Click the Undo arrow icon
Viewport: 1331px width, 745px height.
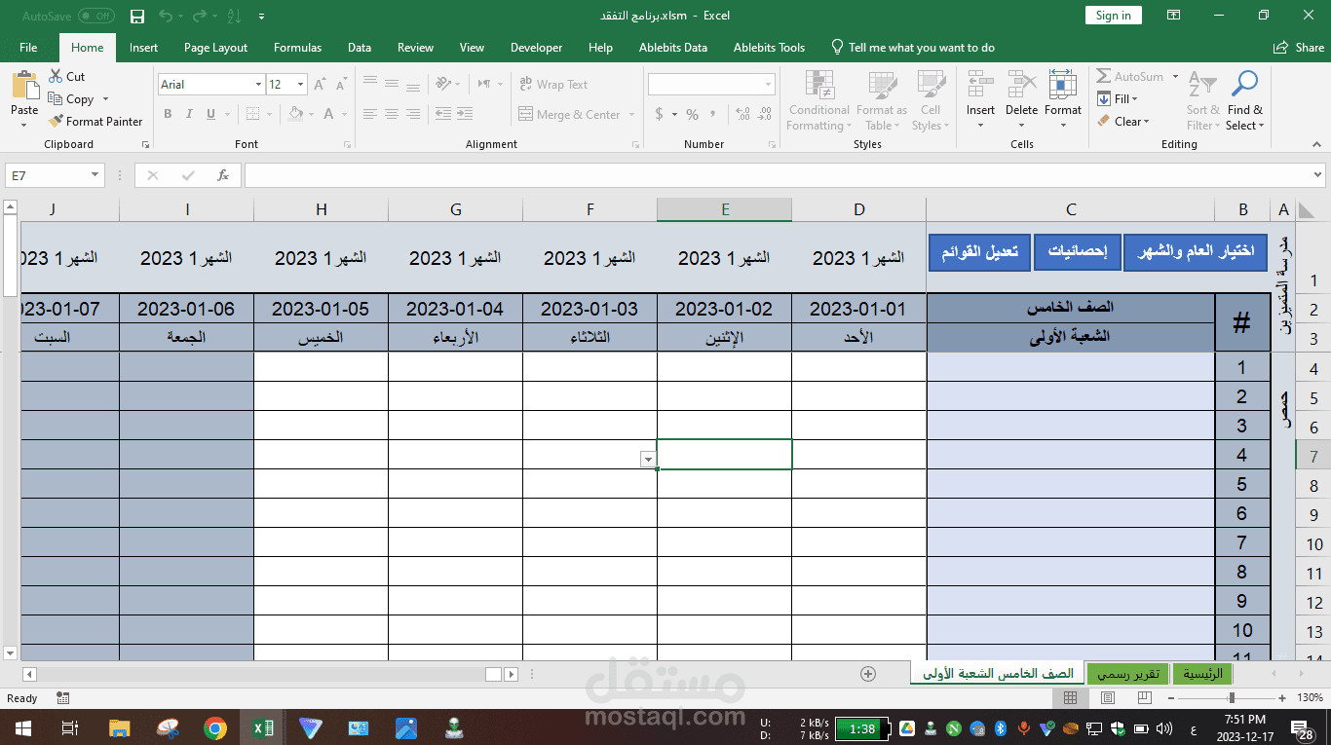tap(166, 16)
